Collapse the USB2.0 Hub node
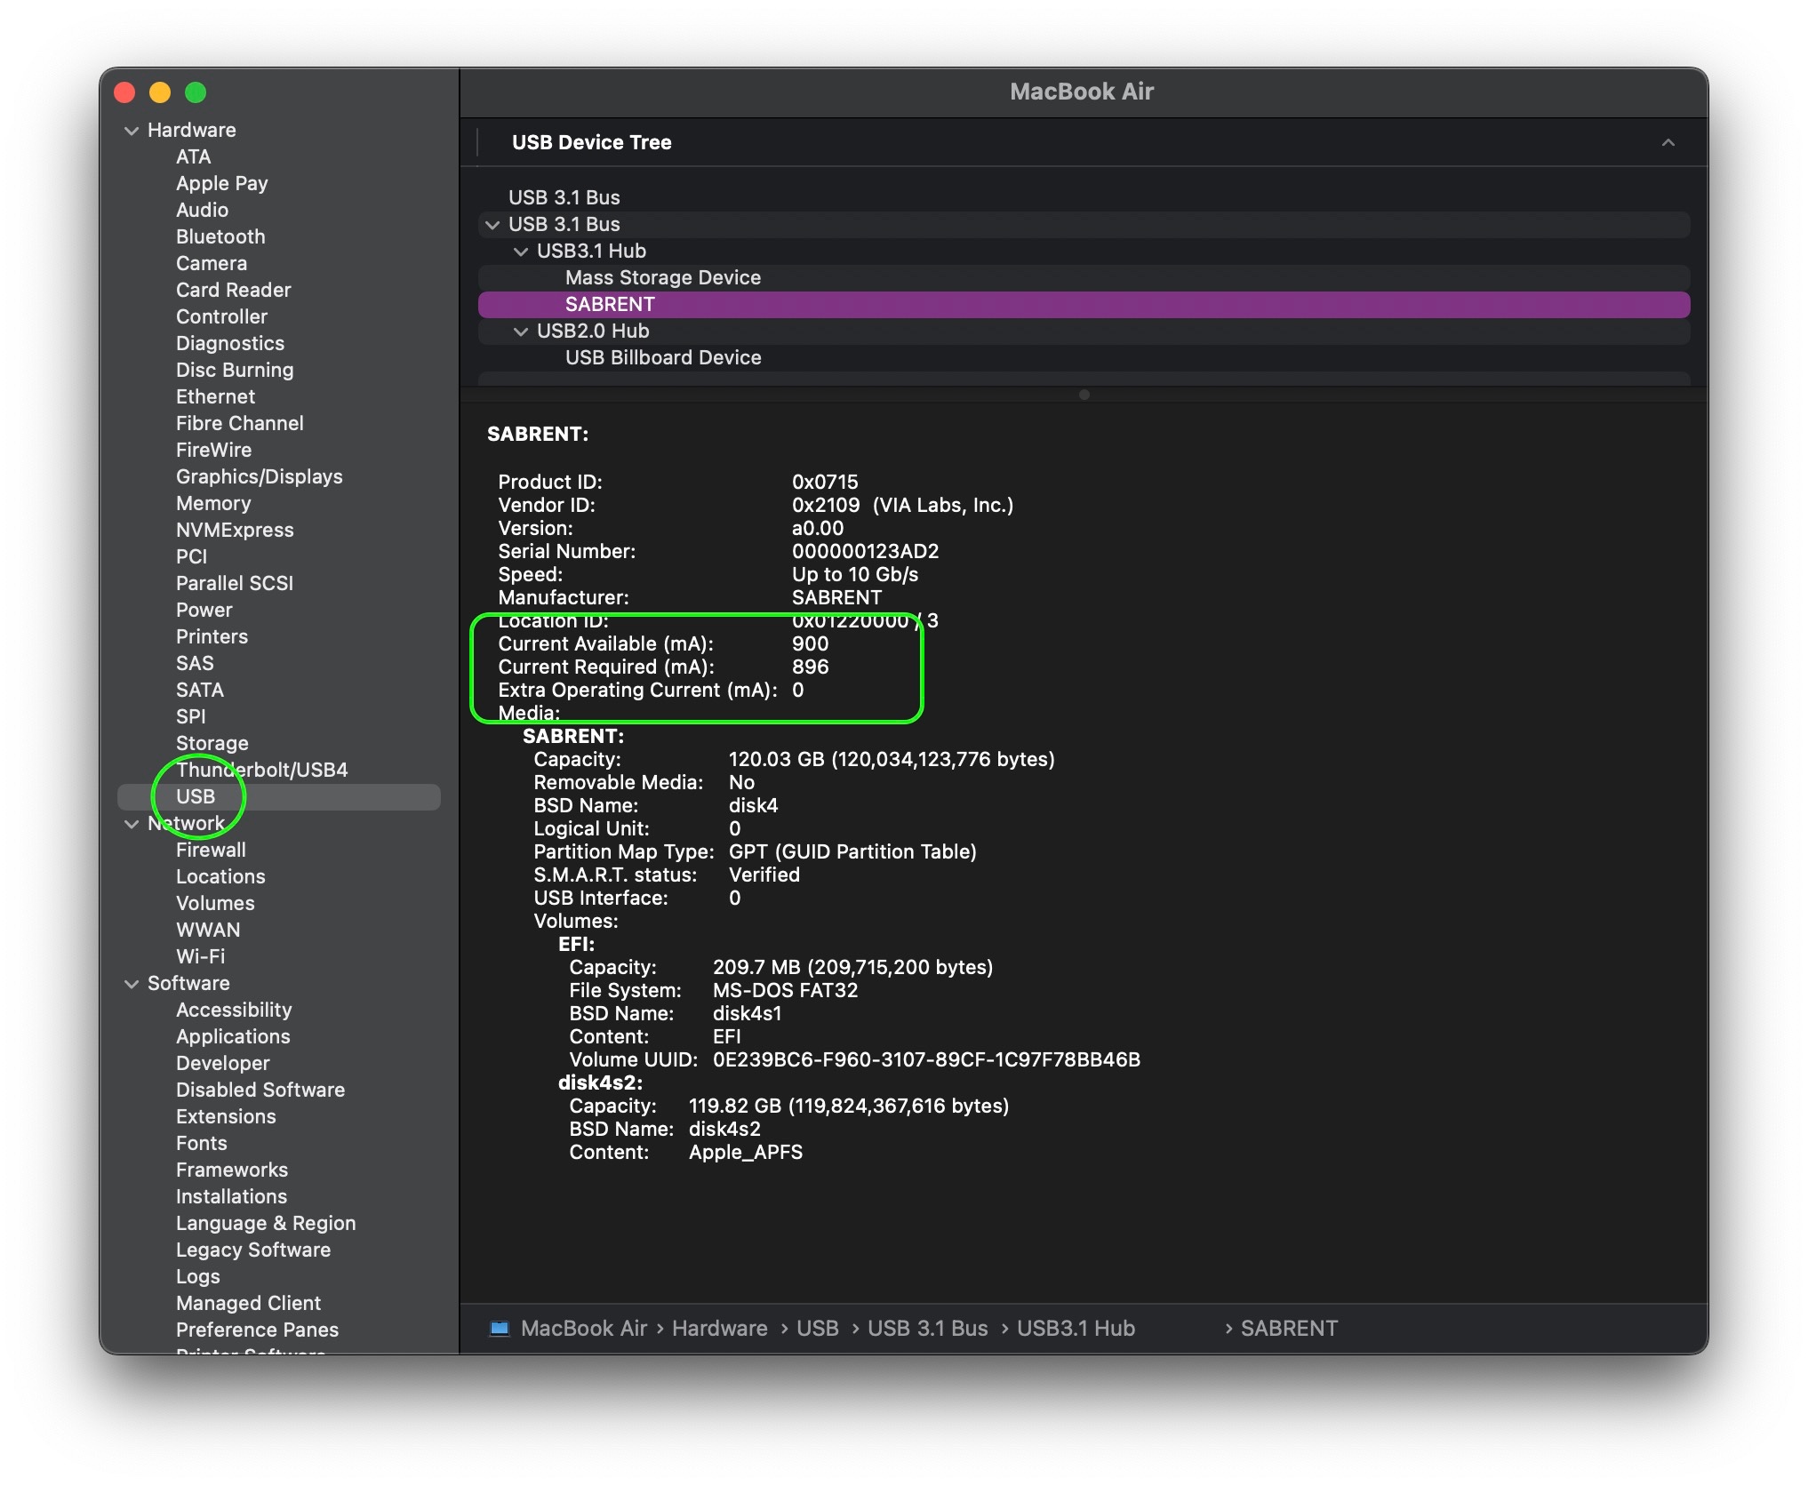This screenshot has height=1486, width=1808. point(521,331)
